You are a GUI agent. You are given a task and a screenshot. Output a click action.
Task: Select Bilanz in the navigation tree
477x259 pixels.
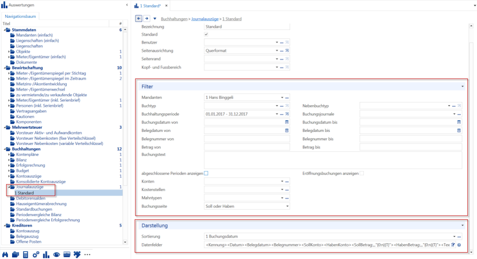pos(21,160)
